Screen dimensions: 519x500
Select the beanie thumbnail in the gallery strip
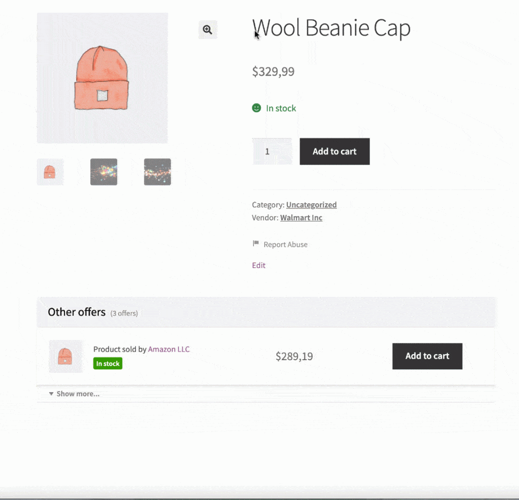tap(50, 172)
